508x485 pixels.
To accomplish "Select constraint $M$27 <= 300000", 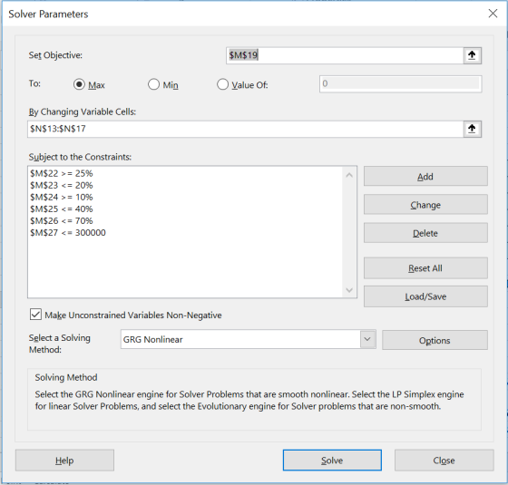I will pyautogui.click(x=68, y=233).
